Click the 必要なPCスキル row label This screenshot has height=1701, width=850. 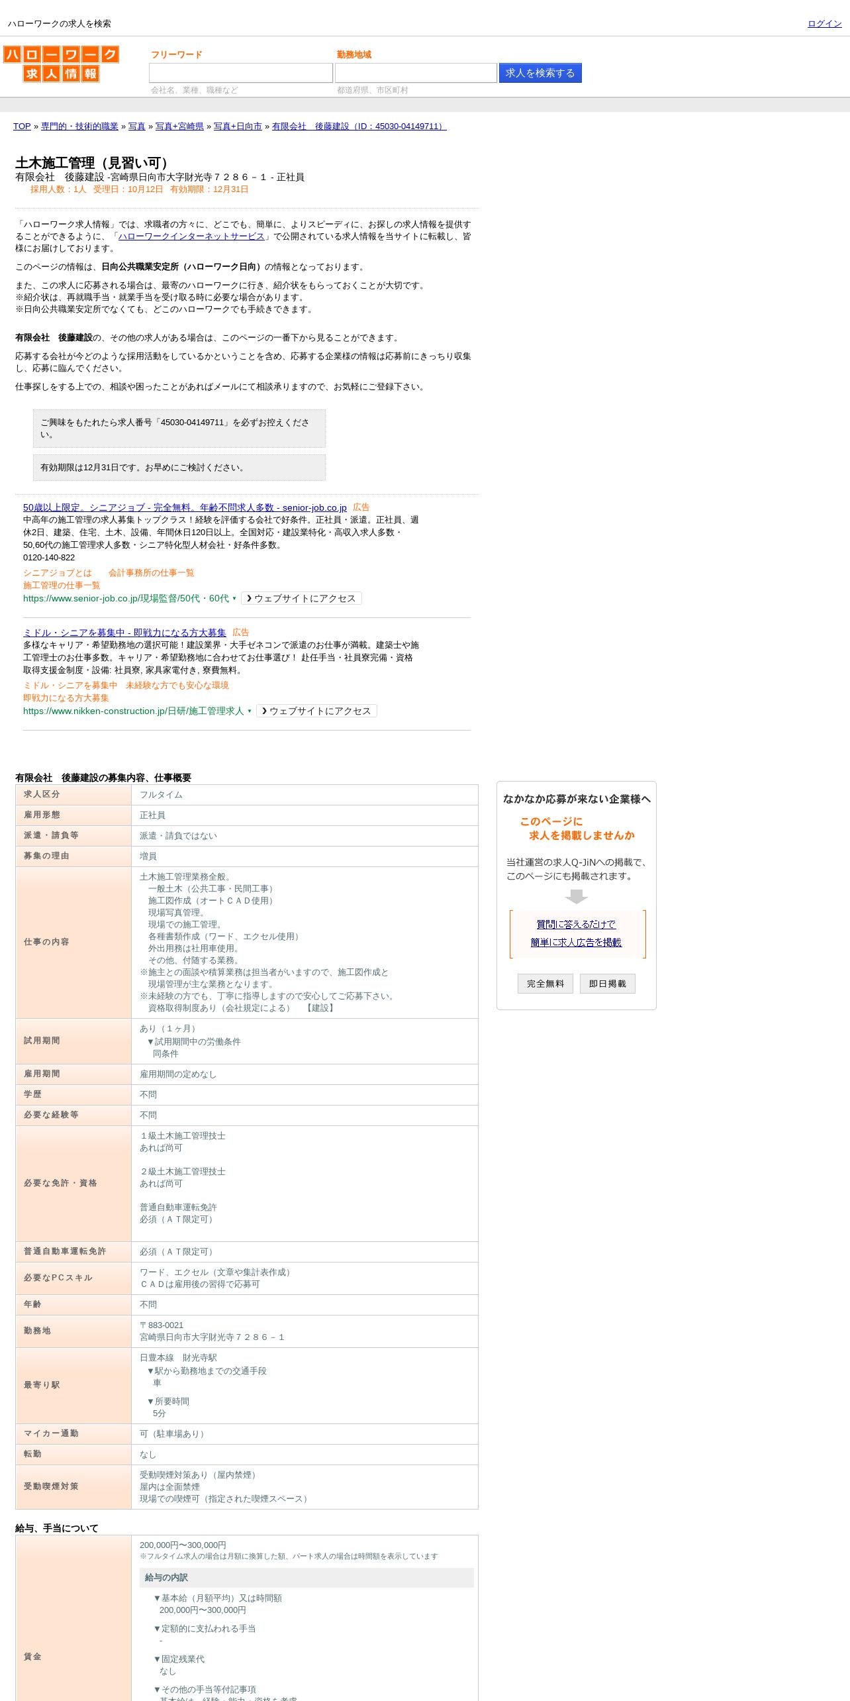click(58, 1278)
